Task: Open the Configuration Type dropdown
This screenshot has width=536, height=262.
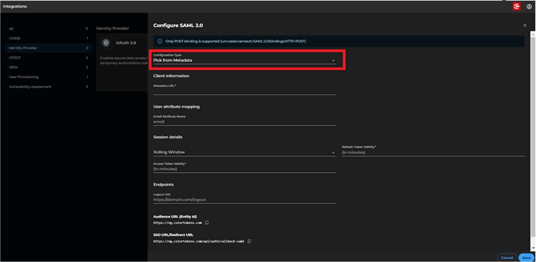Action: [x=333, y=61]
